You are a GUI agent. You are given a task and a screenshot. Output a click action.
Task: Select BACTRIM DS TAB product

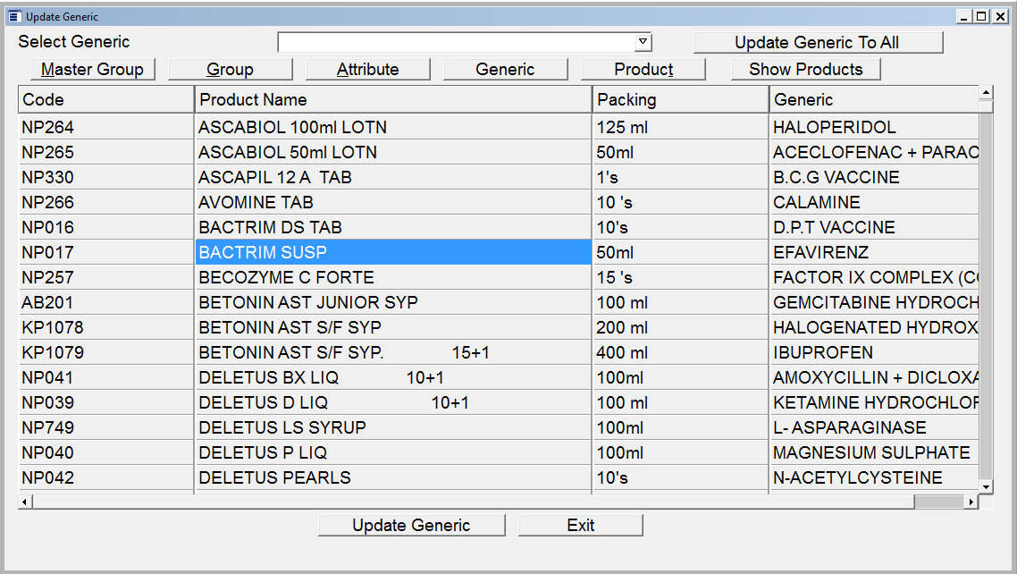[x=393, y=227]
